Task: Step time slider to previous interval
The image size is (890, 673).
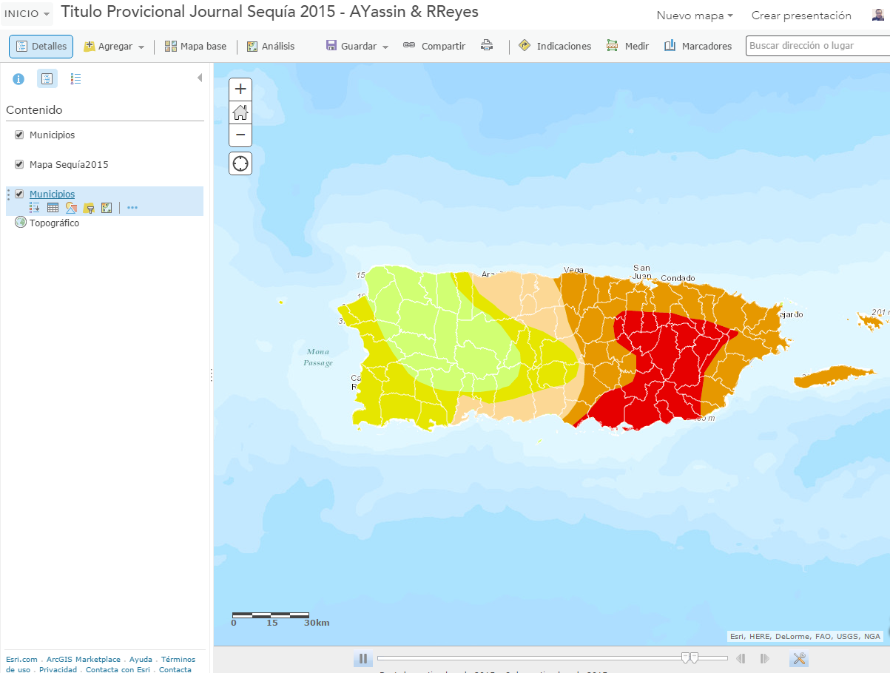Action: (741, 658)
